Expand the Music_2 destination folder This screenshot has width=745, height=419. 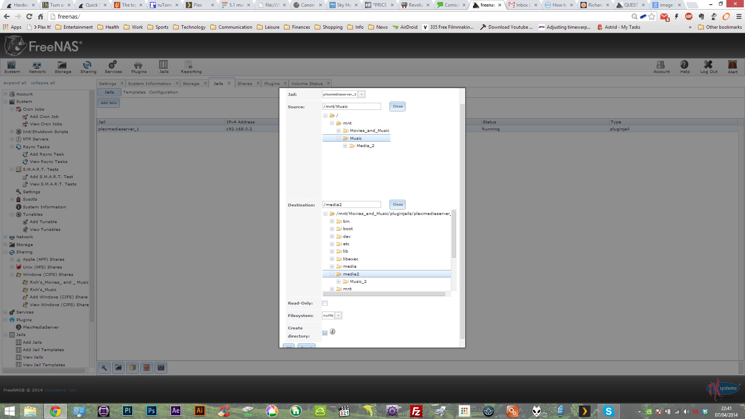click(x=339, y=282)
